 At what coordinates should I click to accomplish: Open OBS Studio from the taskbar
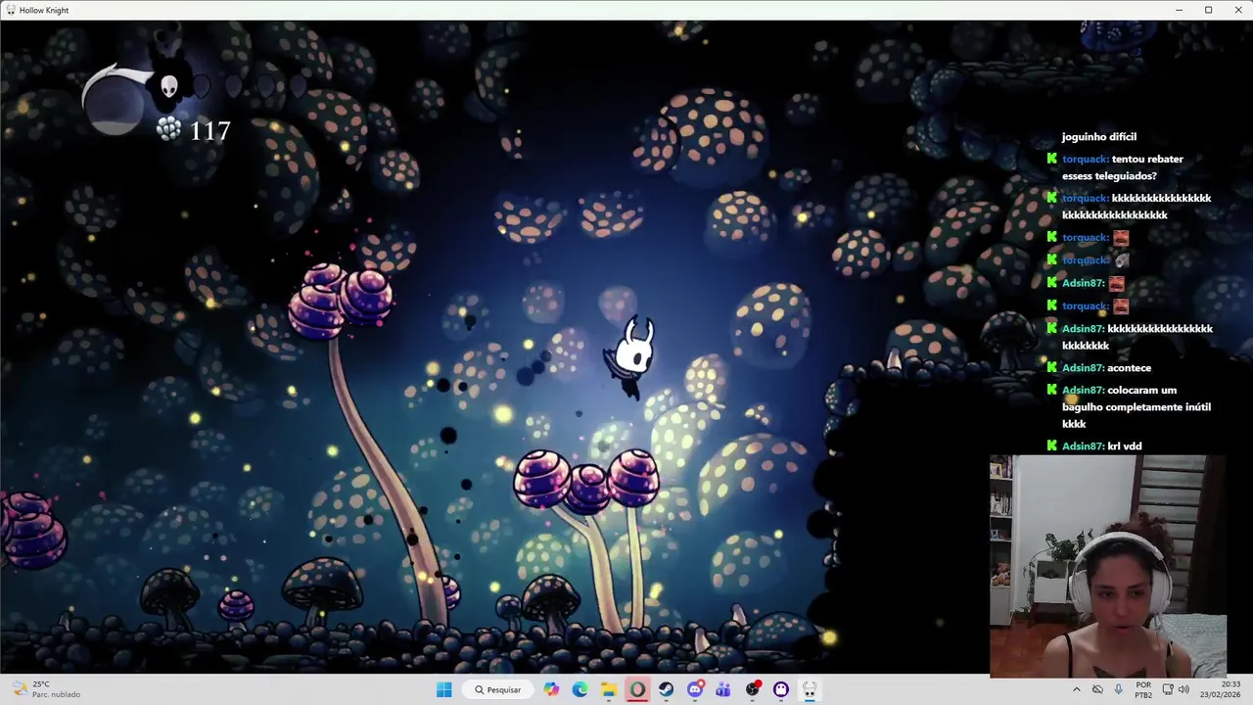pyautogui.click(x=753, y=689)
